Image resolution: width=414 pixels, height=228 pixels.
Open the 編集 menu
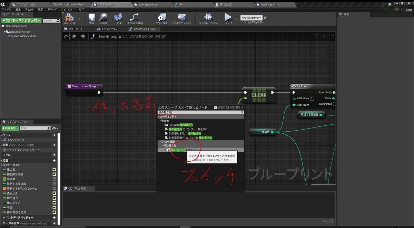(18, 9)
